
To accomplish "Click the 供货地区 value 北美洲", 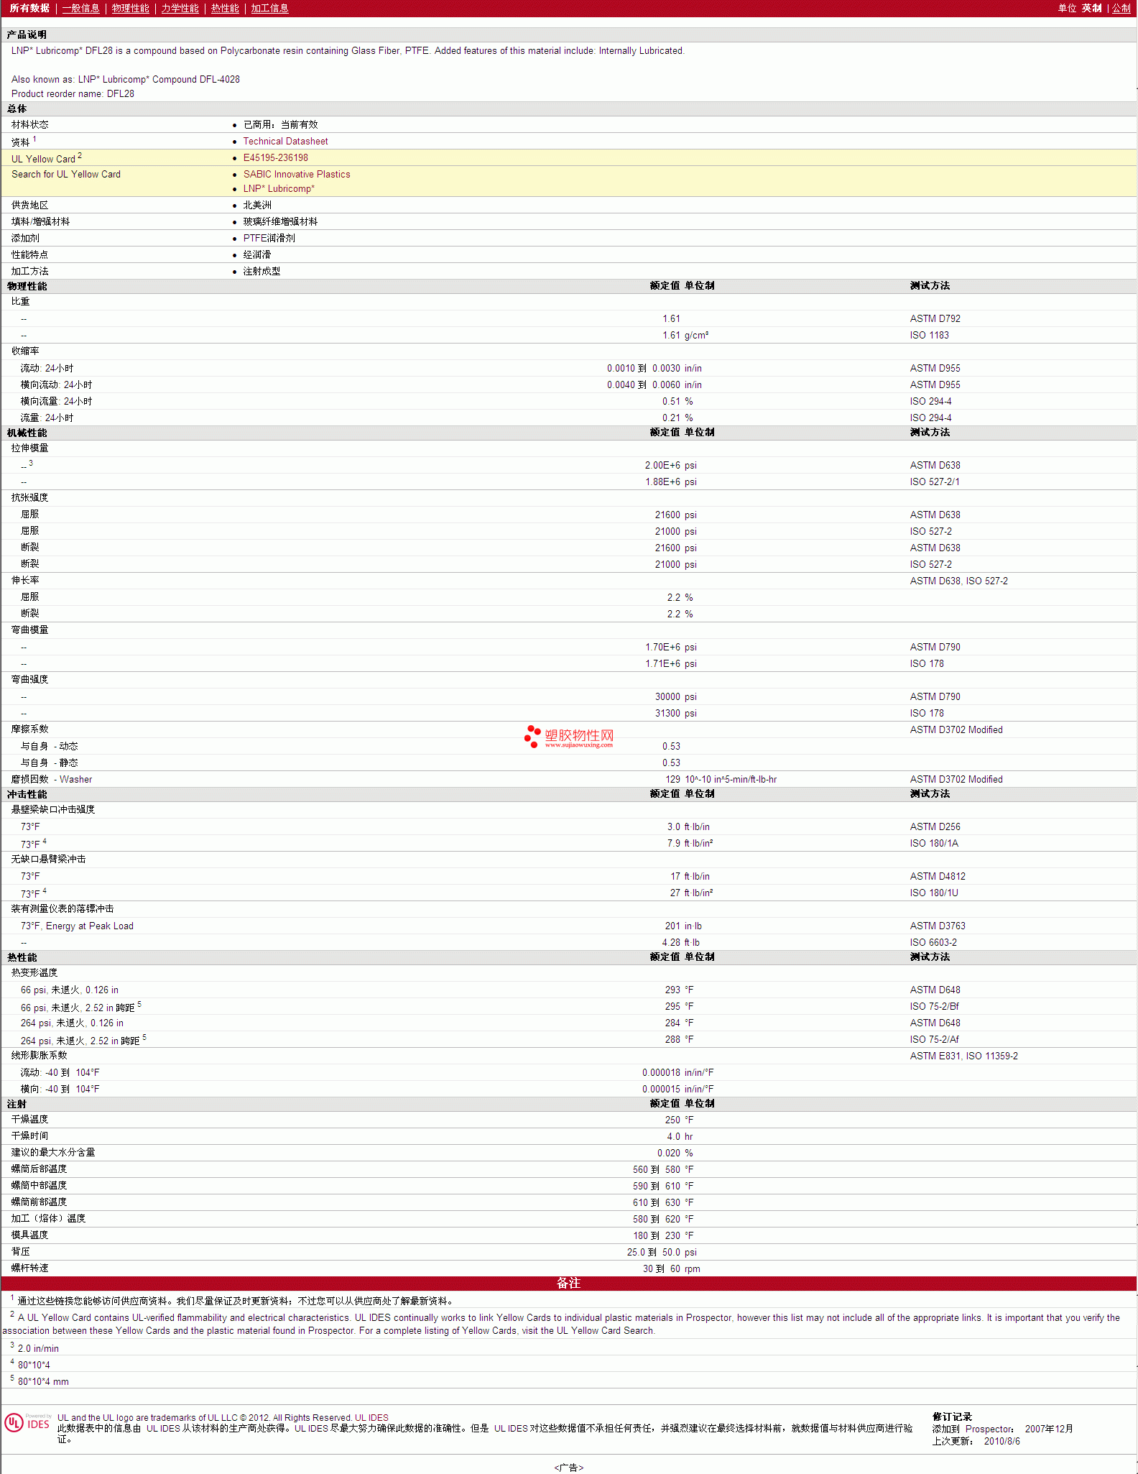I will click(257, 206).
